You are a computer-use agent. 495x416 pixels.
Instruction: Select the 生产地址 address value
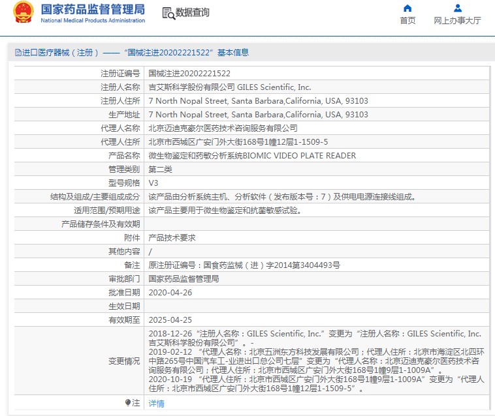click(258, 114)
